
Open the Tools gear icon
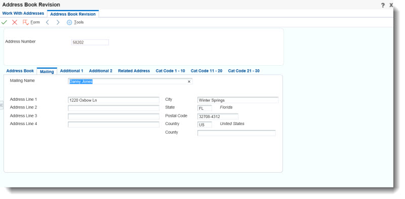coord(69,22)
